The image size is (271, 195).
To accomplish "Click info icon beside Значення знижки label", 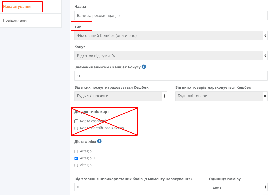I will tap(144, 67).
